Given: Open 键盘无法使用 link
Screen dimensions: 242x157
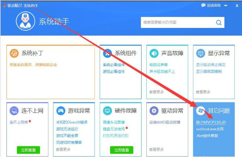Looking at the screenshot, I should coord(114,129).
